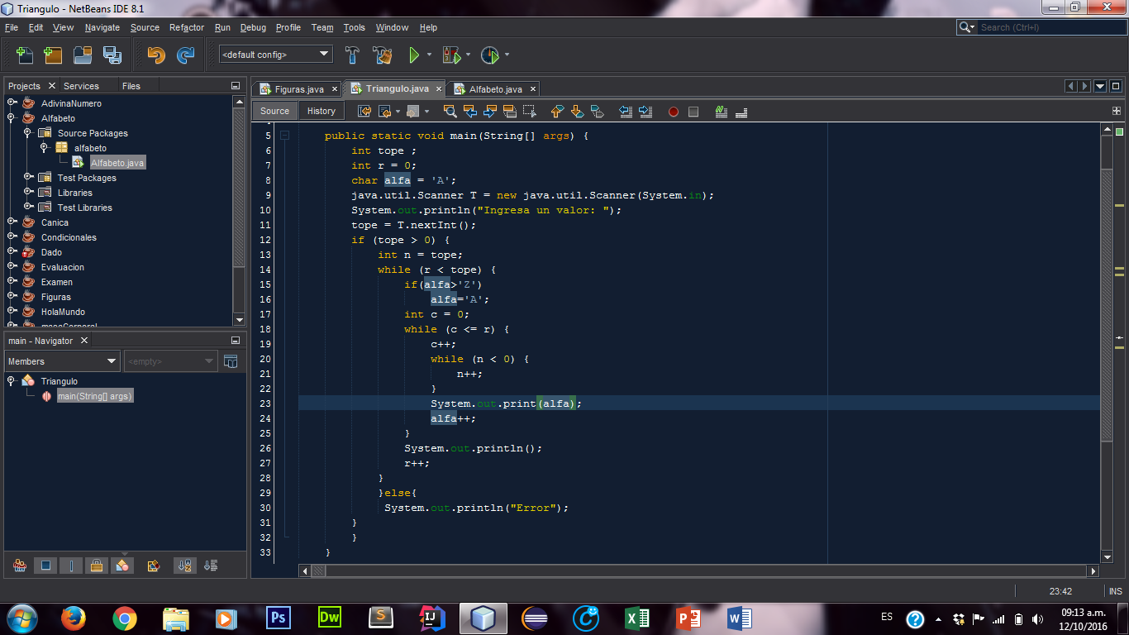Start Macro Recording with red circle icon
This screenshot has height=635, width=1129.
point(674,112)
